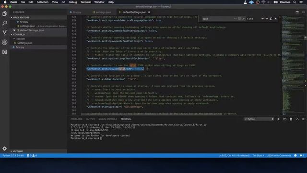Image resolution: width=307 pixels, height=173 pixels.
Task: Go to previous find match
Action: pyautogui.click(x=262, y=19)
